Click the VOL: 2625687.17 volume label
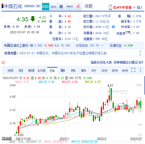145x144 pixels. click(30, 142)
